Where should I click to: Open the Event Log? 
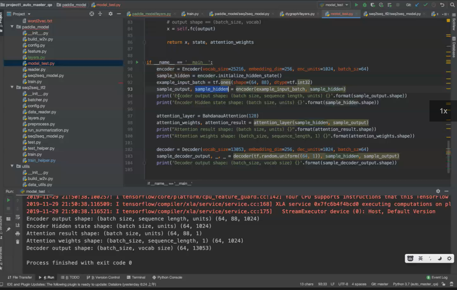click(x=437, y=277)
